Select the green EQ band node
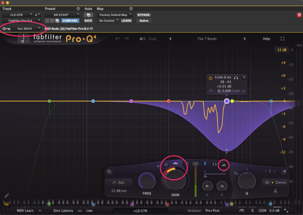Viewport: 303px width, 215px height. [x=50, y=101]
